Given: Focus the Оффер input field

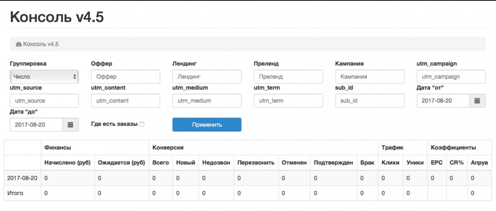Looking at the screenshot, I should pyautogui.click(x=125, y=76).
